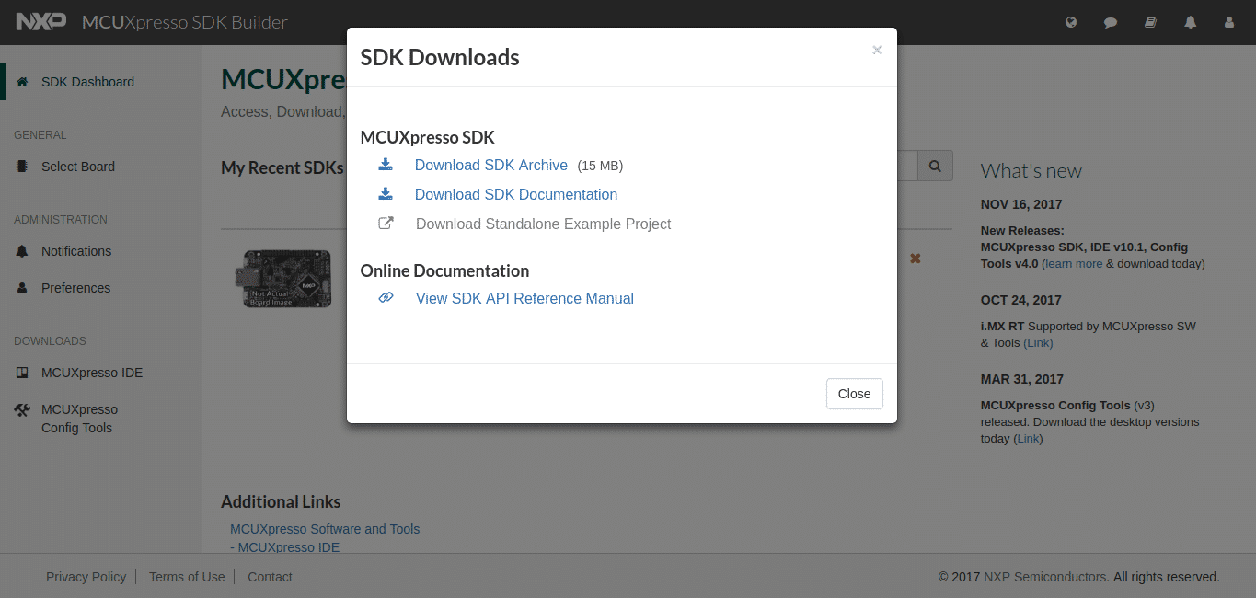Image resolution: width=1256 pixels, height=598 pixels.
Task: Click the red X delete SDK icon
Action: coord(915,259)
